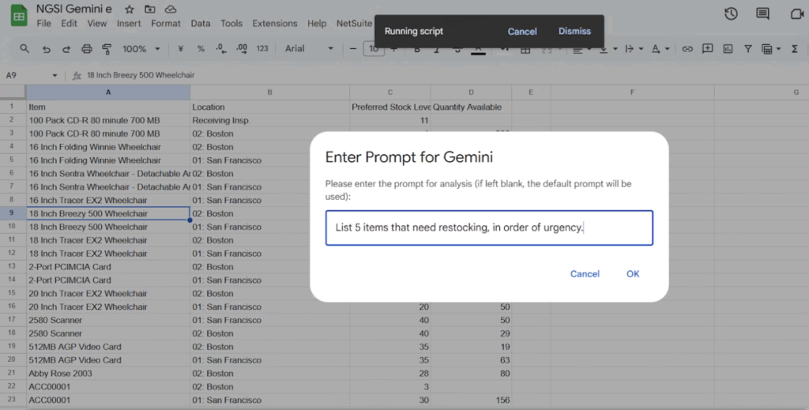This screenshot has width=809, height=410.
Task: Undo the last action
Action: point(47,49)
